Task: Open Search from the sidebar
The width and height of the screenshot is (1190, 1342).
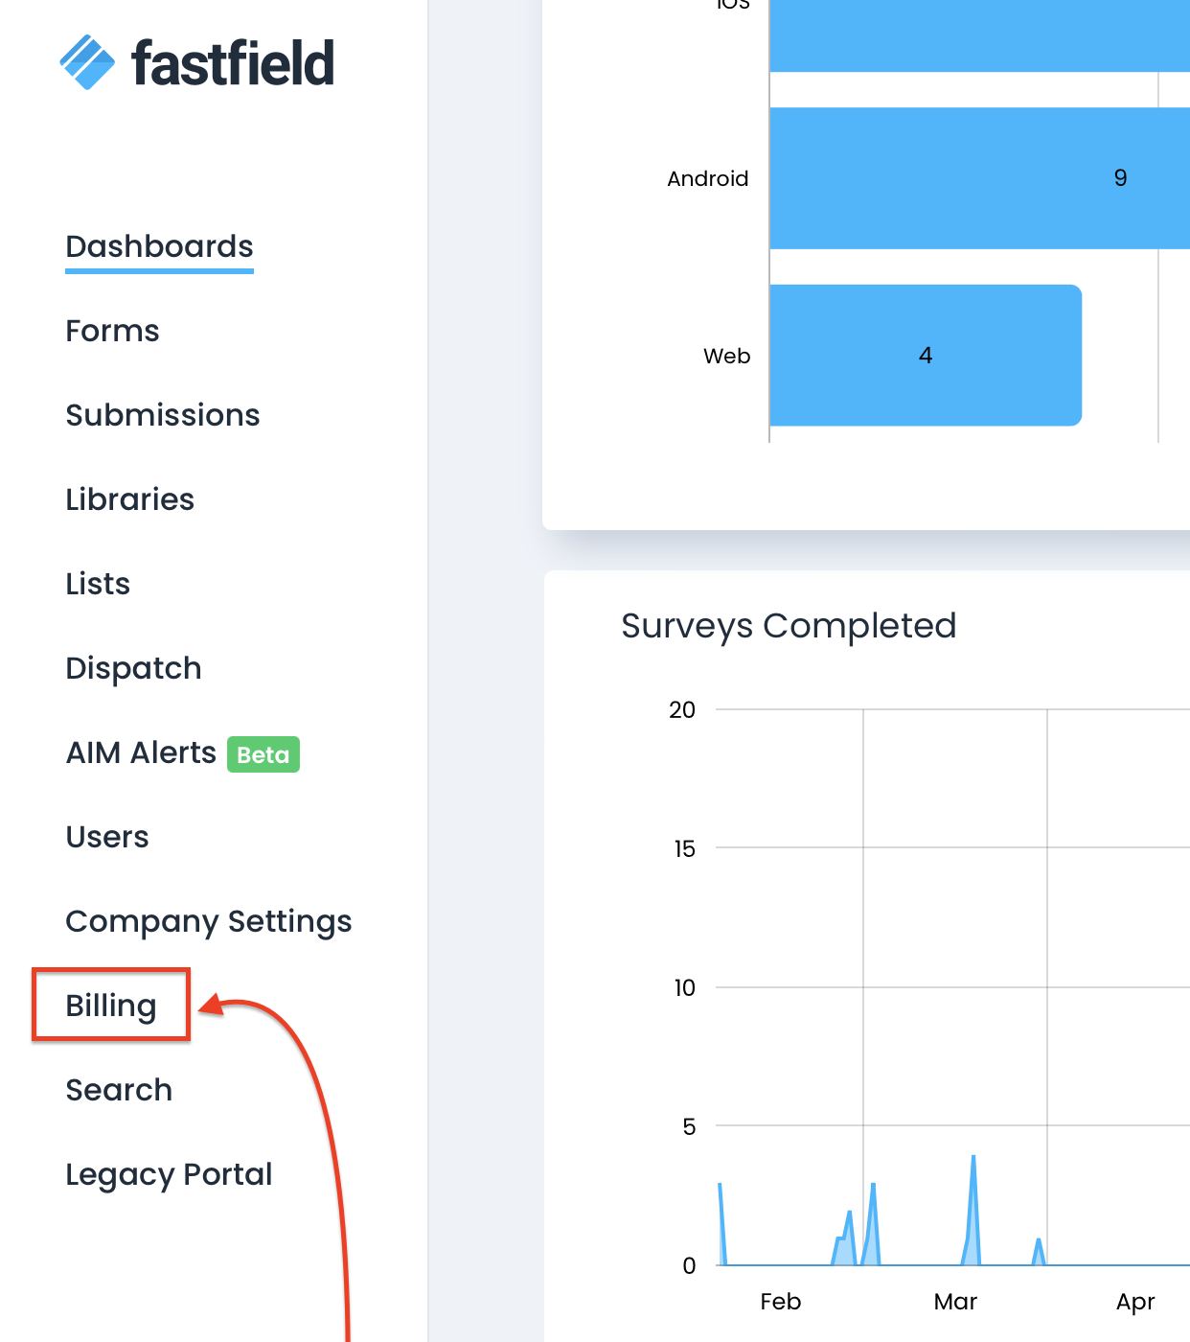Action: (x=119, y=1090)
